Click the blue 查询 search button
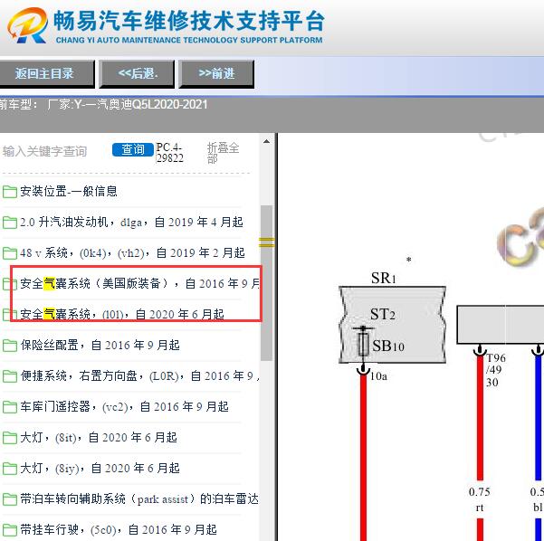 click(133, 150)
